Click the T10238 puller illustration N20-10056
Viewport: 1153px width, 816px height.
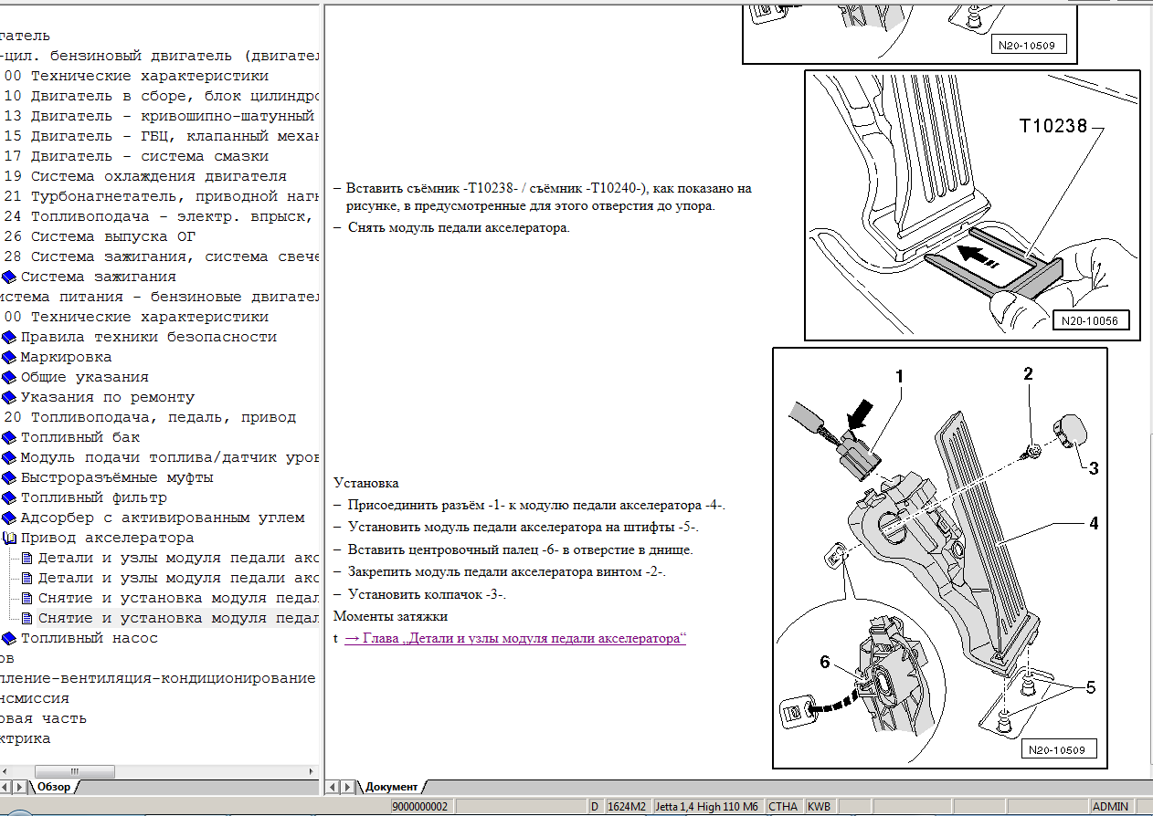point(972,205)
